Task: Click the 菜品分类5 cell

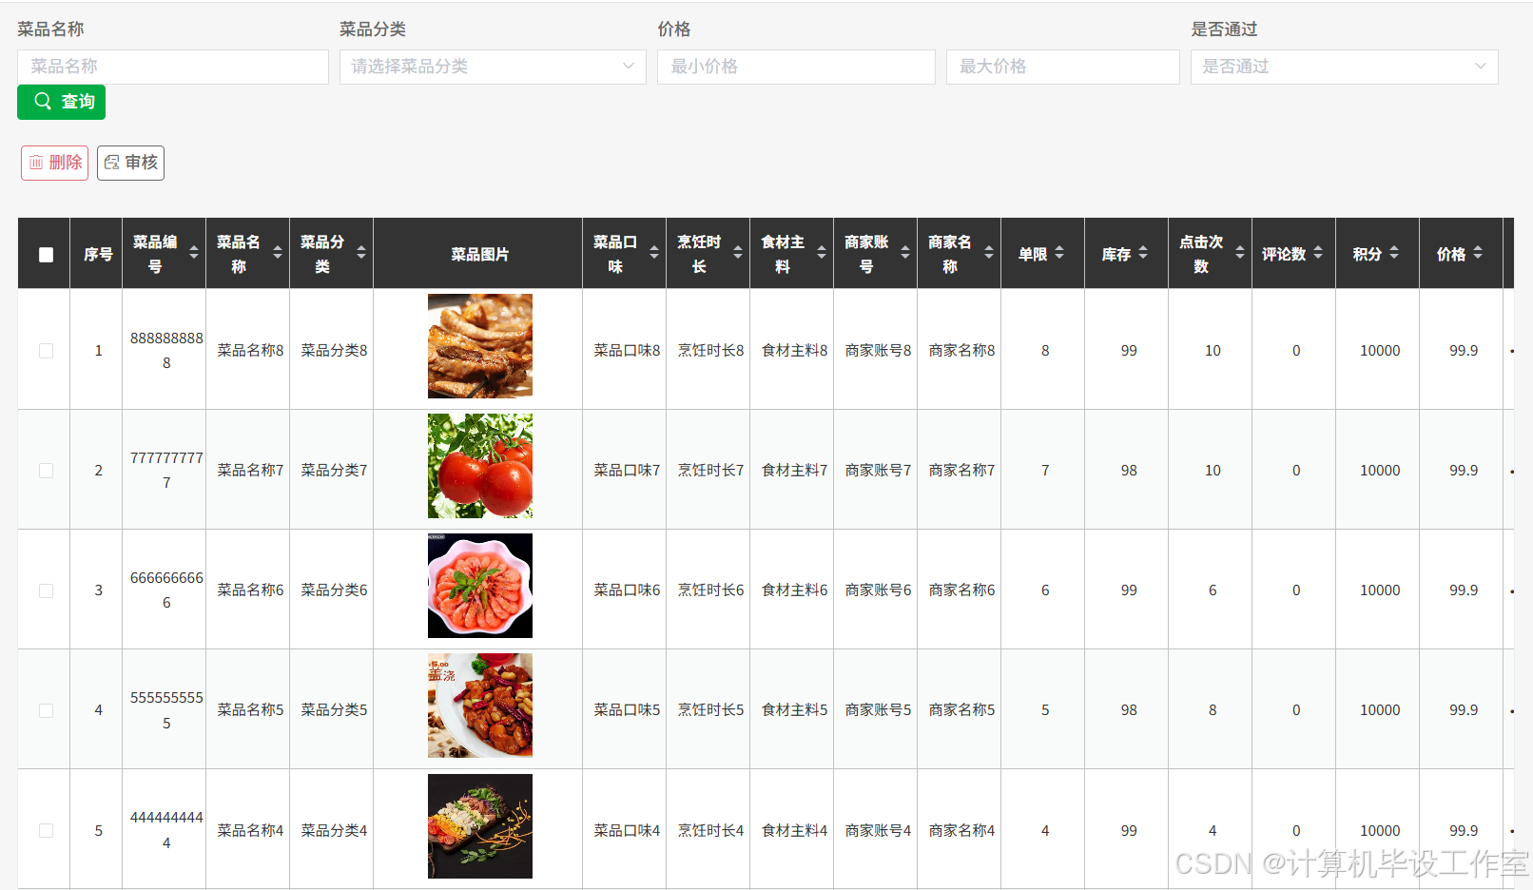Action: pyautogui.click(x=334, y=710)
